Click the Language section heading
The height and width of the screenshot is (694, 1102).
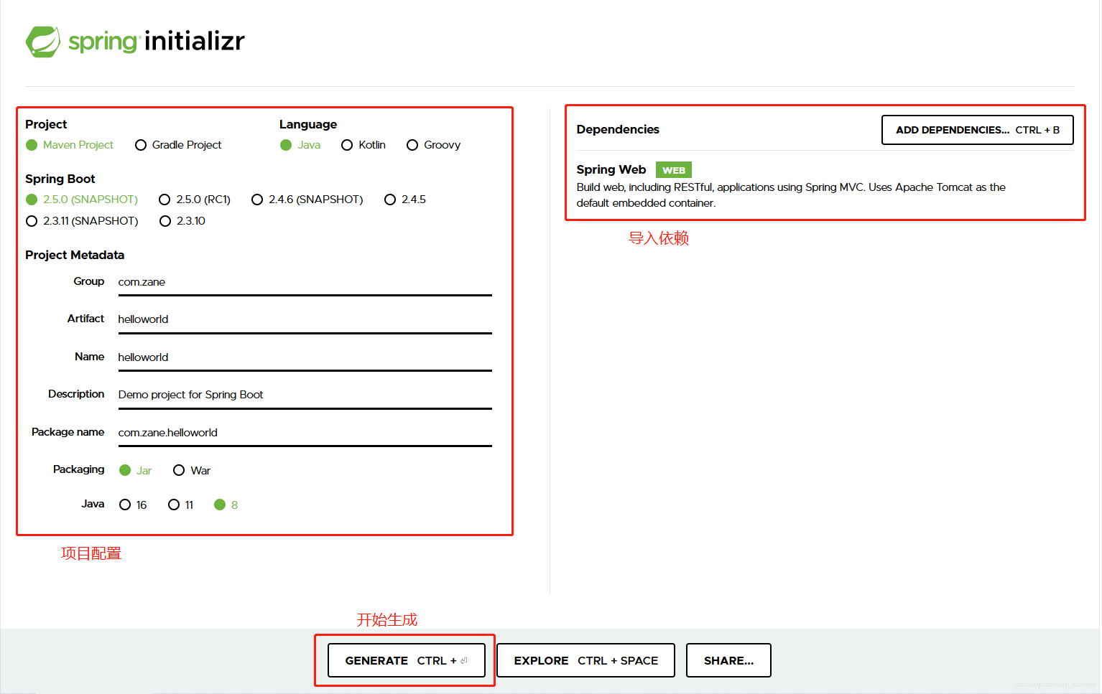[308, 124]
